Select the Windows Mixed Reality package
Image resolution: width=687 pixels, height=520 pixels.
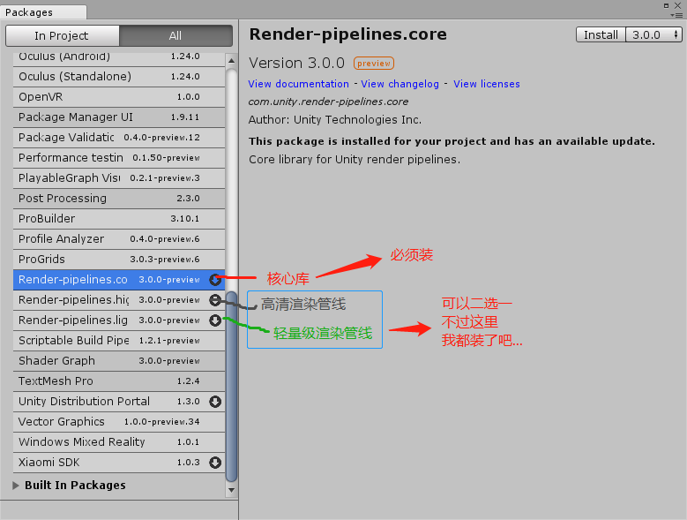[x=119, y=442]
